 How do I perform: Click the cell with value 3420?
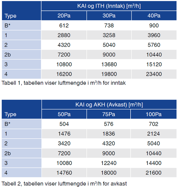point(64,143)
